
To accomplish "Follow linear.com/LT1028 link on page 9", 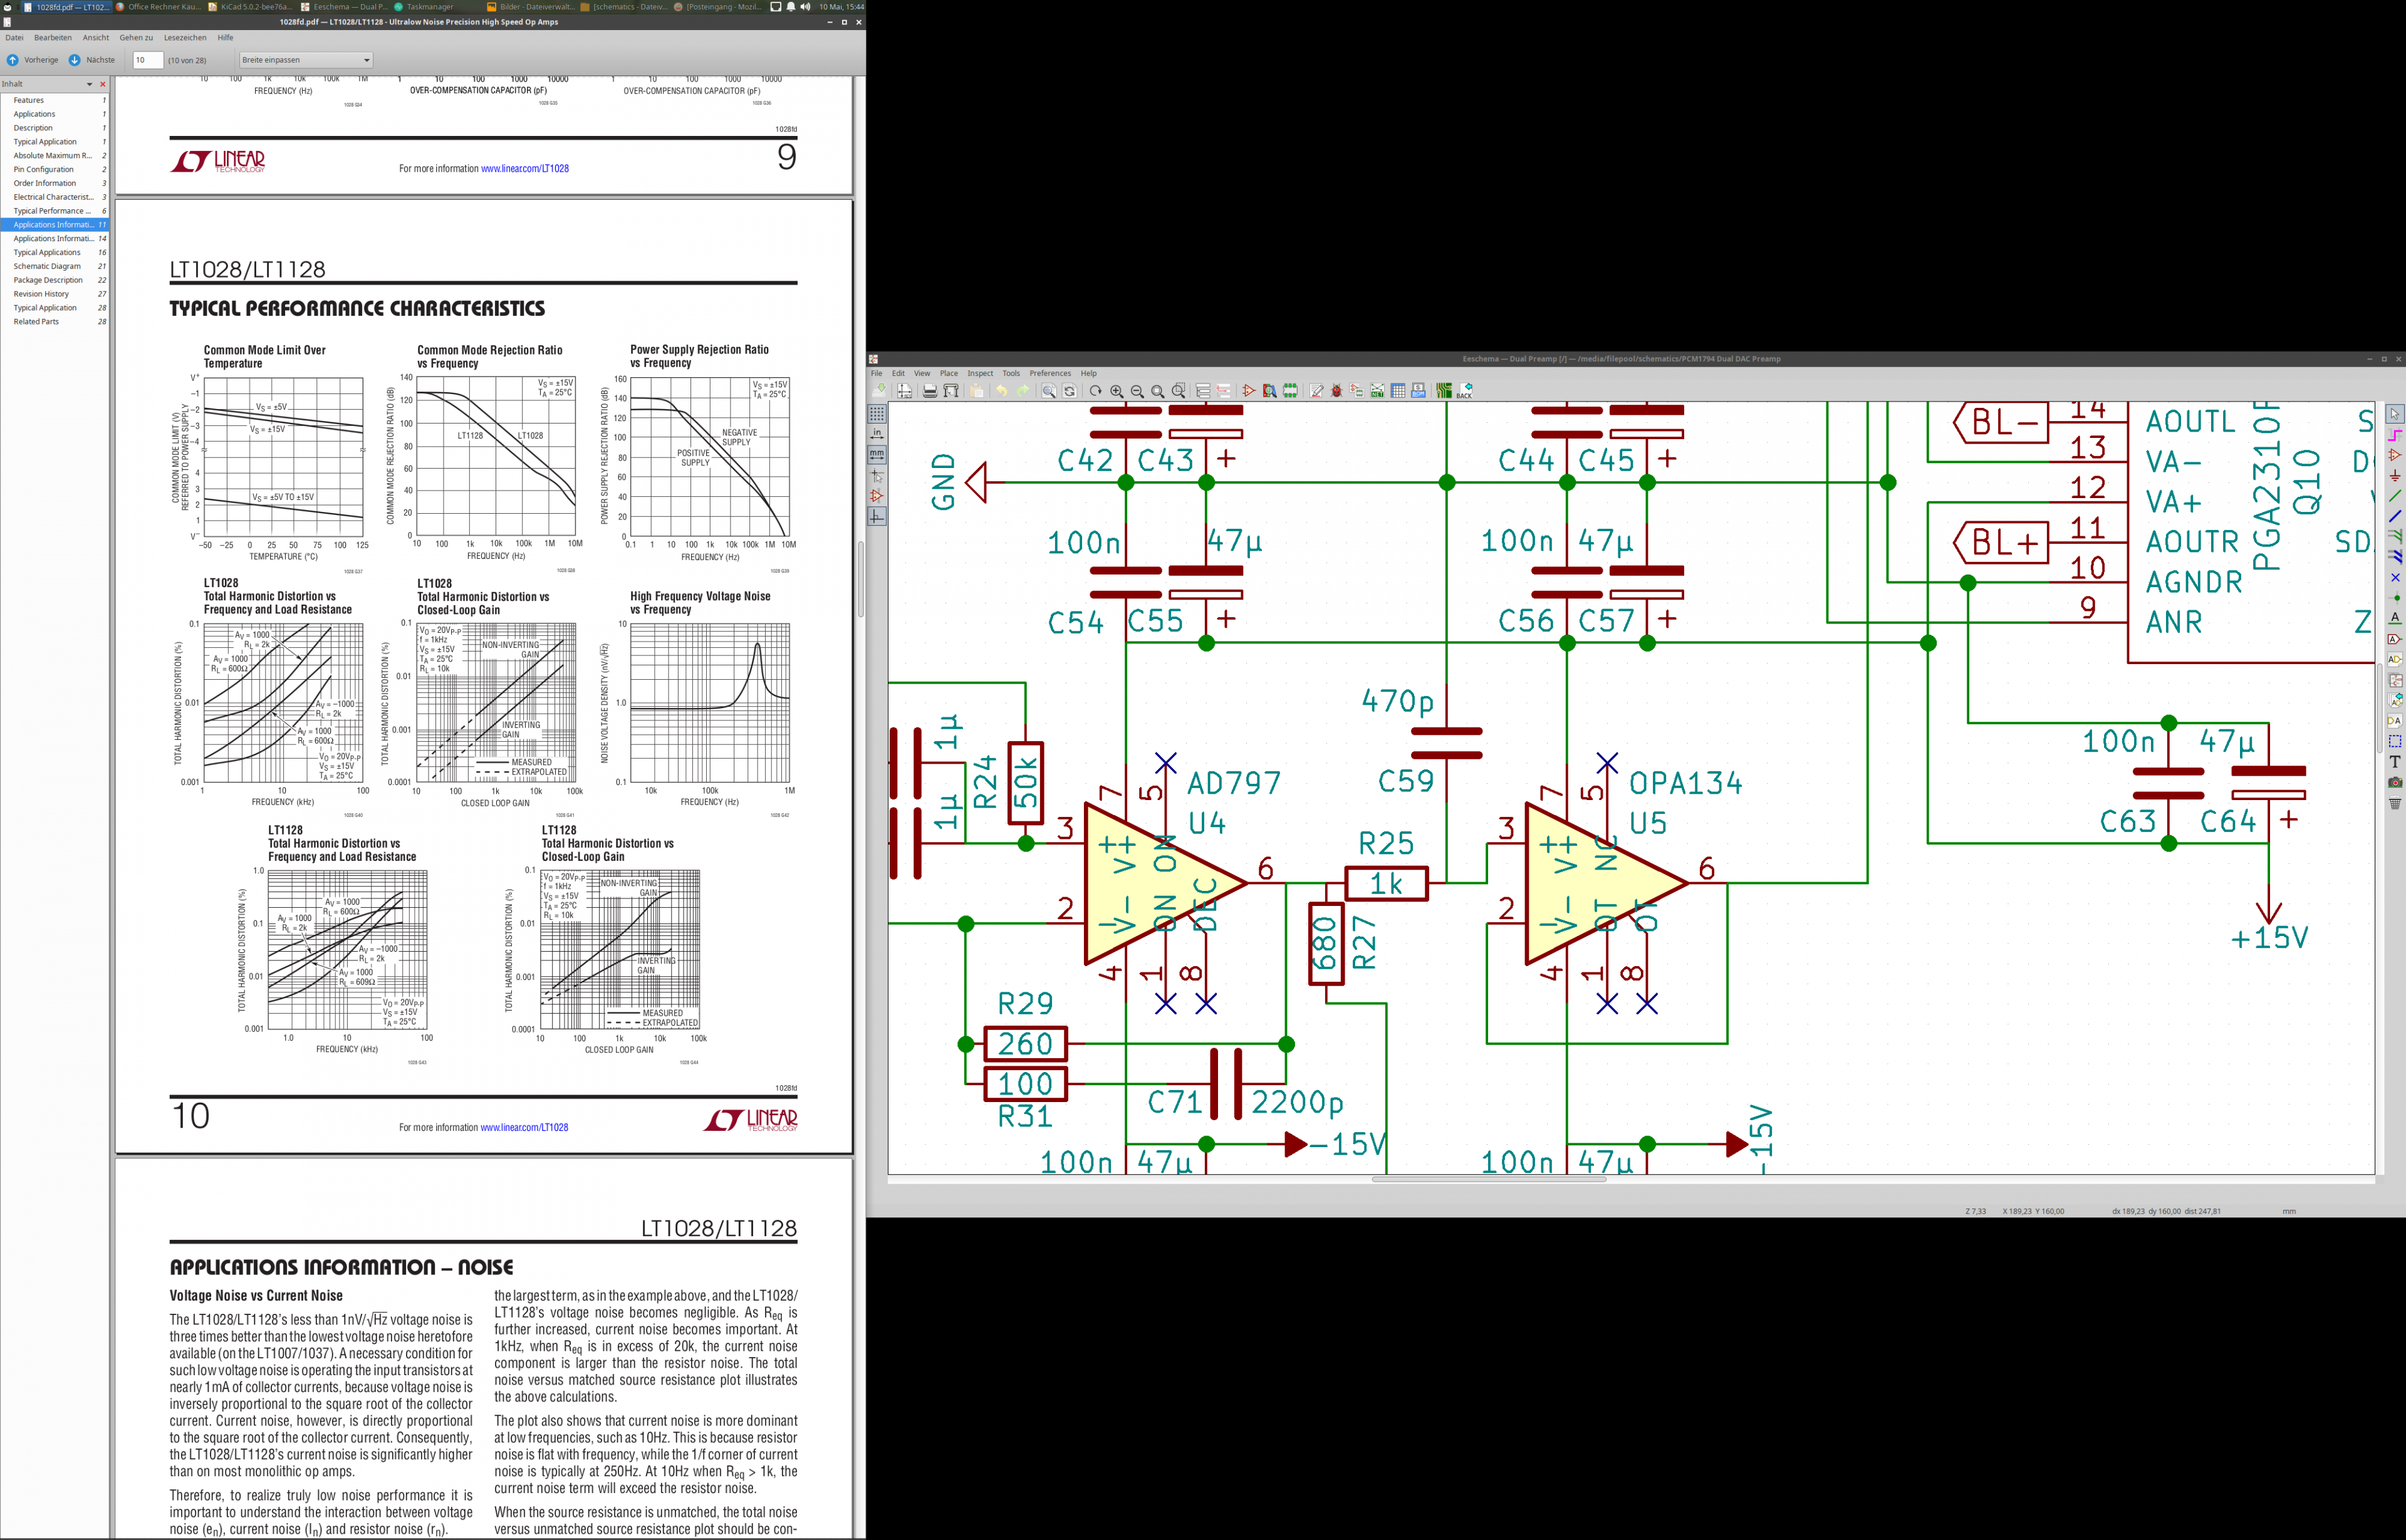I will click(525, 169).
